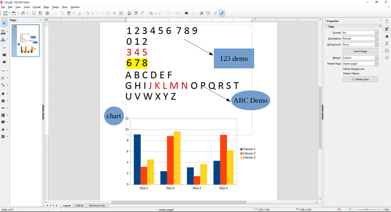This screenshot has width=391, height=212.
Task: Open the Navigator sidebar deck icon
Action: [387, 58]
